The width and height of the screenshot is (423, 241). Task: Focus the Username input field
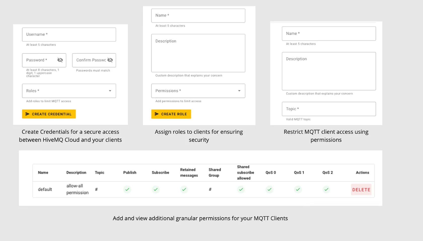69,34
